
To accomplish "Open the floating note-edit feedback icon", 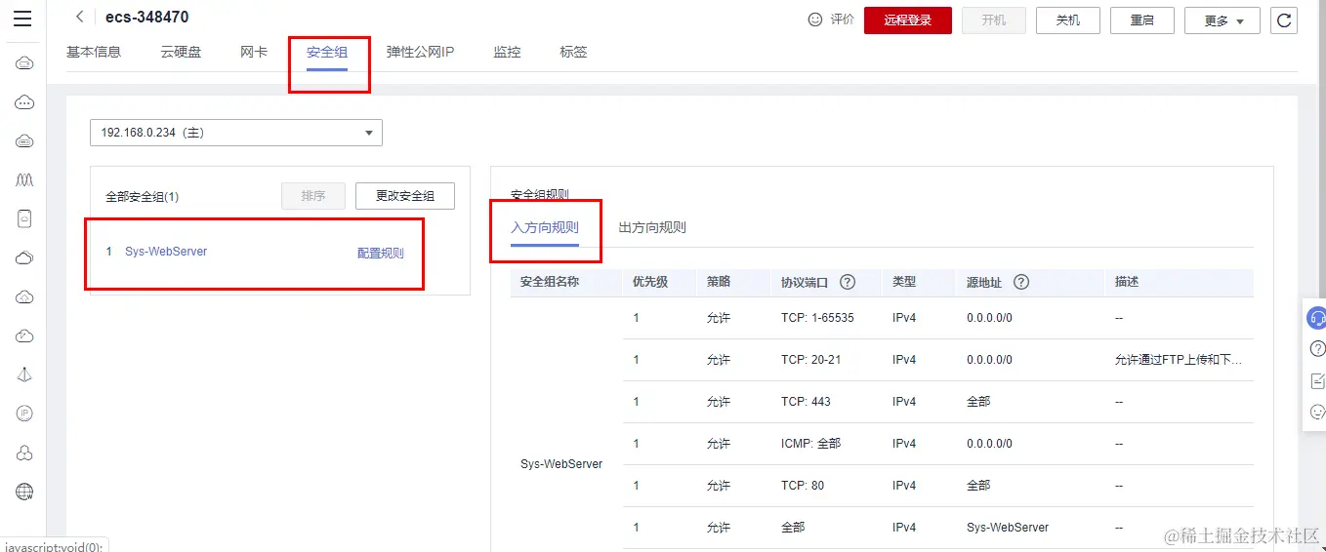I will (1317, 380).
